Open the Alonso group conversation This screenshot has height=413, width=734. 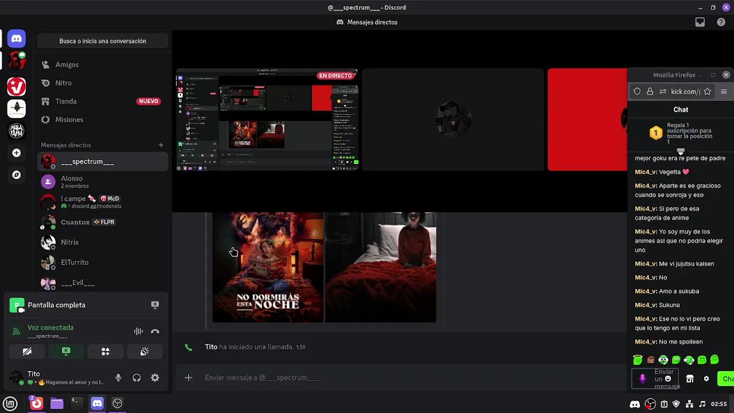[103, 182]
